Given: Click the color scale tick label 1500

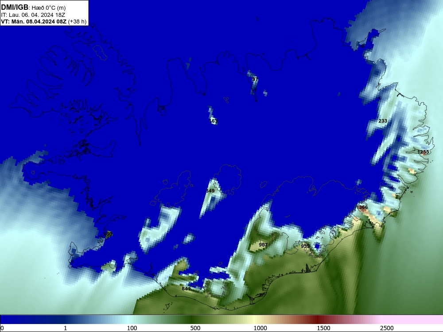Looking at the screenshot, I should coord(323,328).
